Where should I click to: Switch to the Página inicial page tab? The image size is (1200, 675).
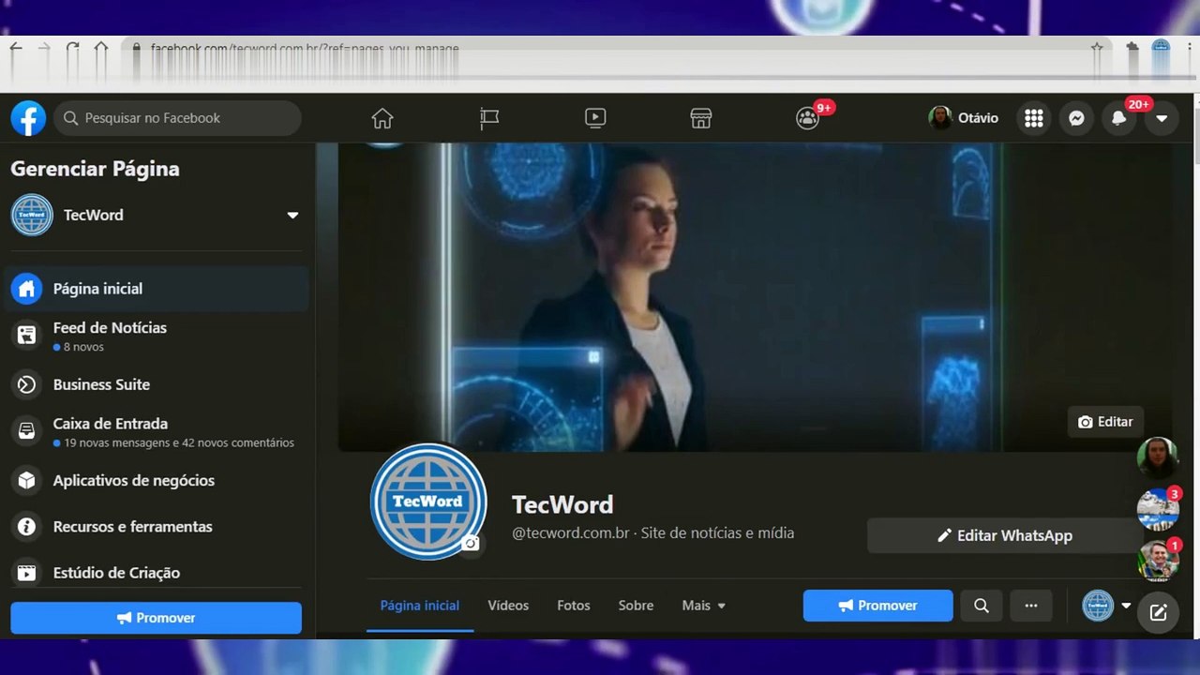point(420,606)
